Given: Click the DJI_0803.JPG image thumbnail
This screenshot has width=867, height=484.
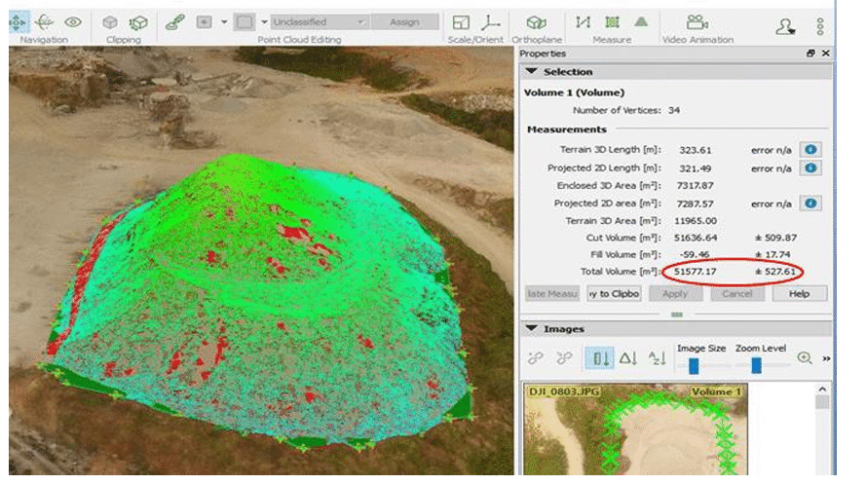Looking at the screenshot, I should (x=633, y=433).
